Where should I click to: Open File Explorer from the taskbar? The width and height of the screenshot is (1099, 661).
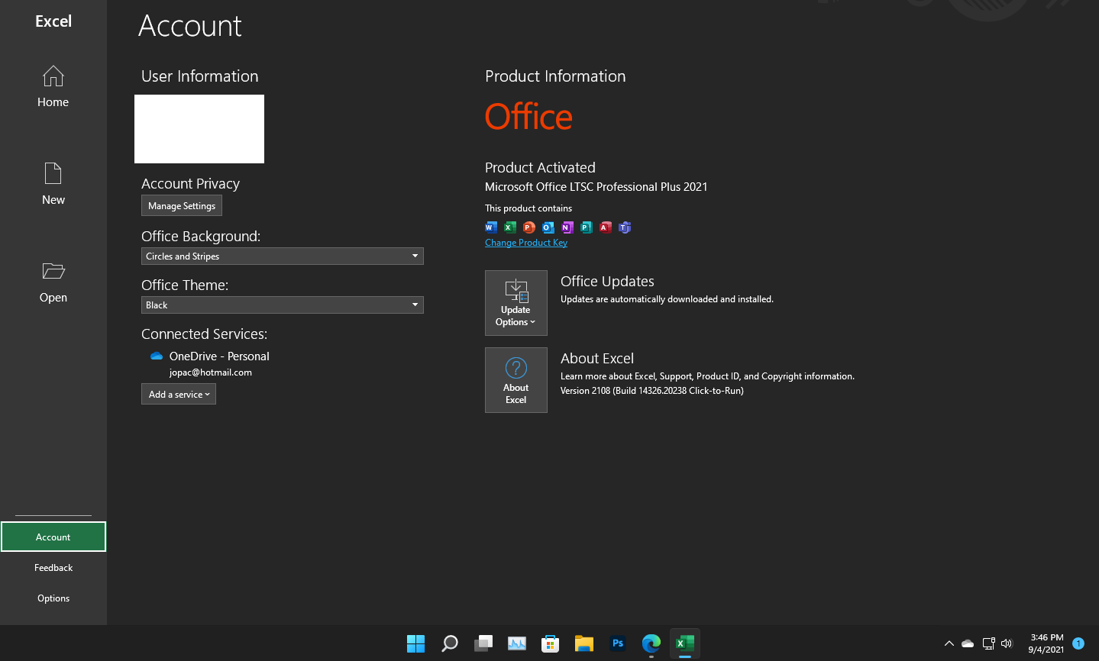584,643
